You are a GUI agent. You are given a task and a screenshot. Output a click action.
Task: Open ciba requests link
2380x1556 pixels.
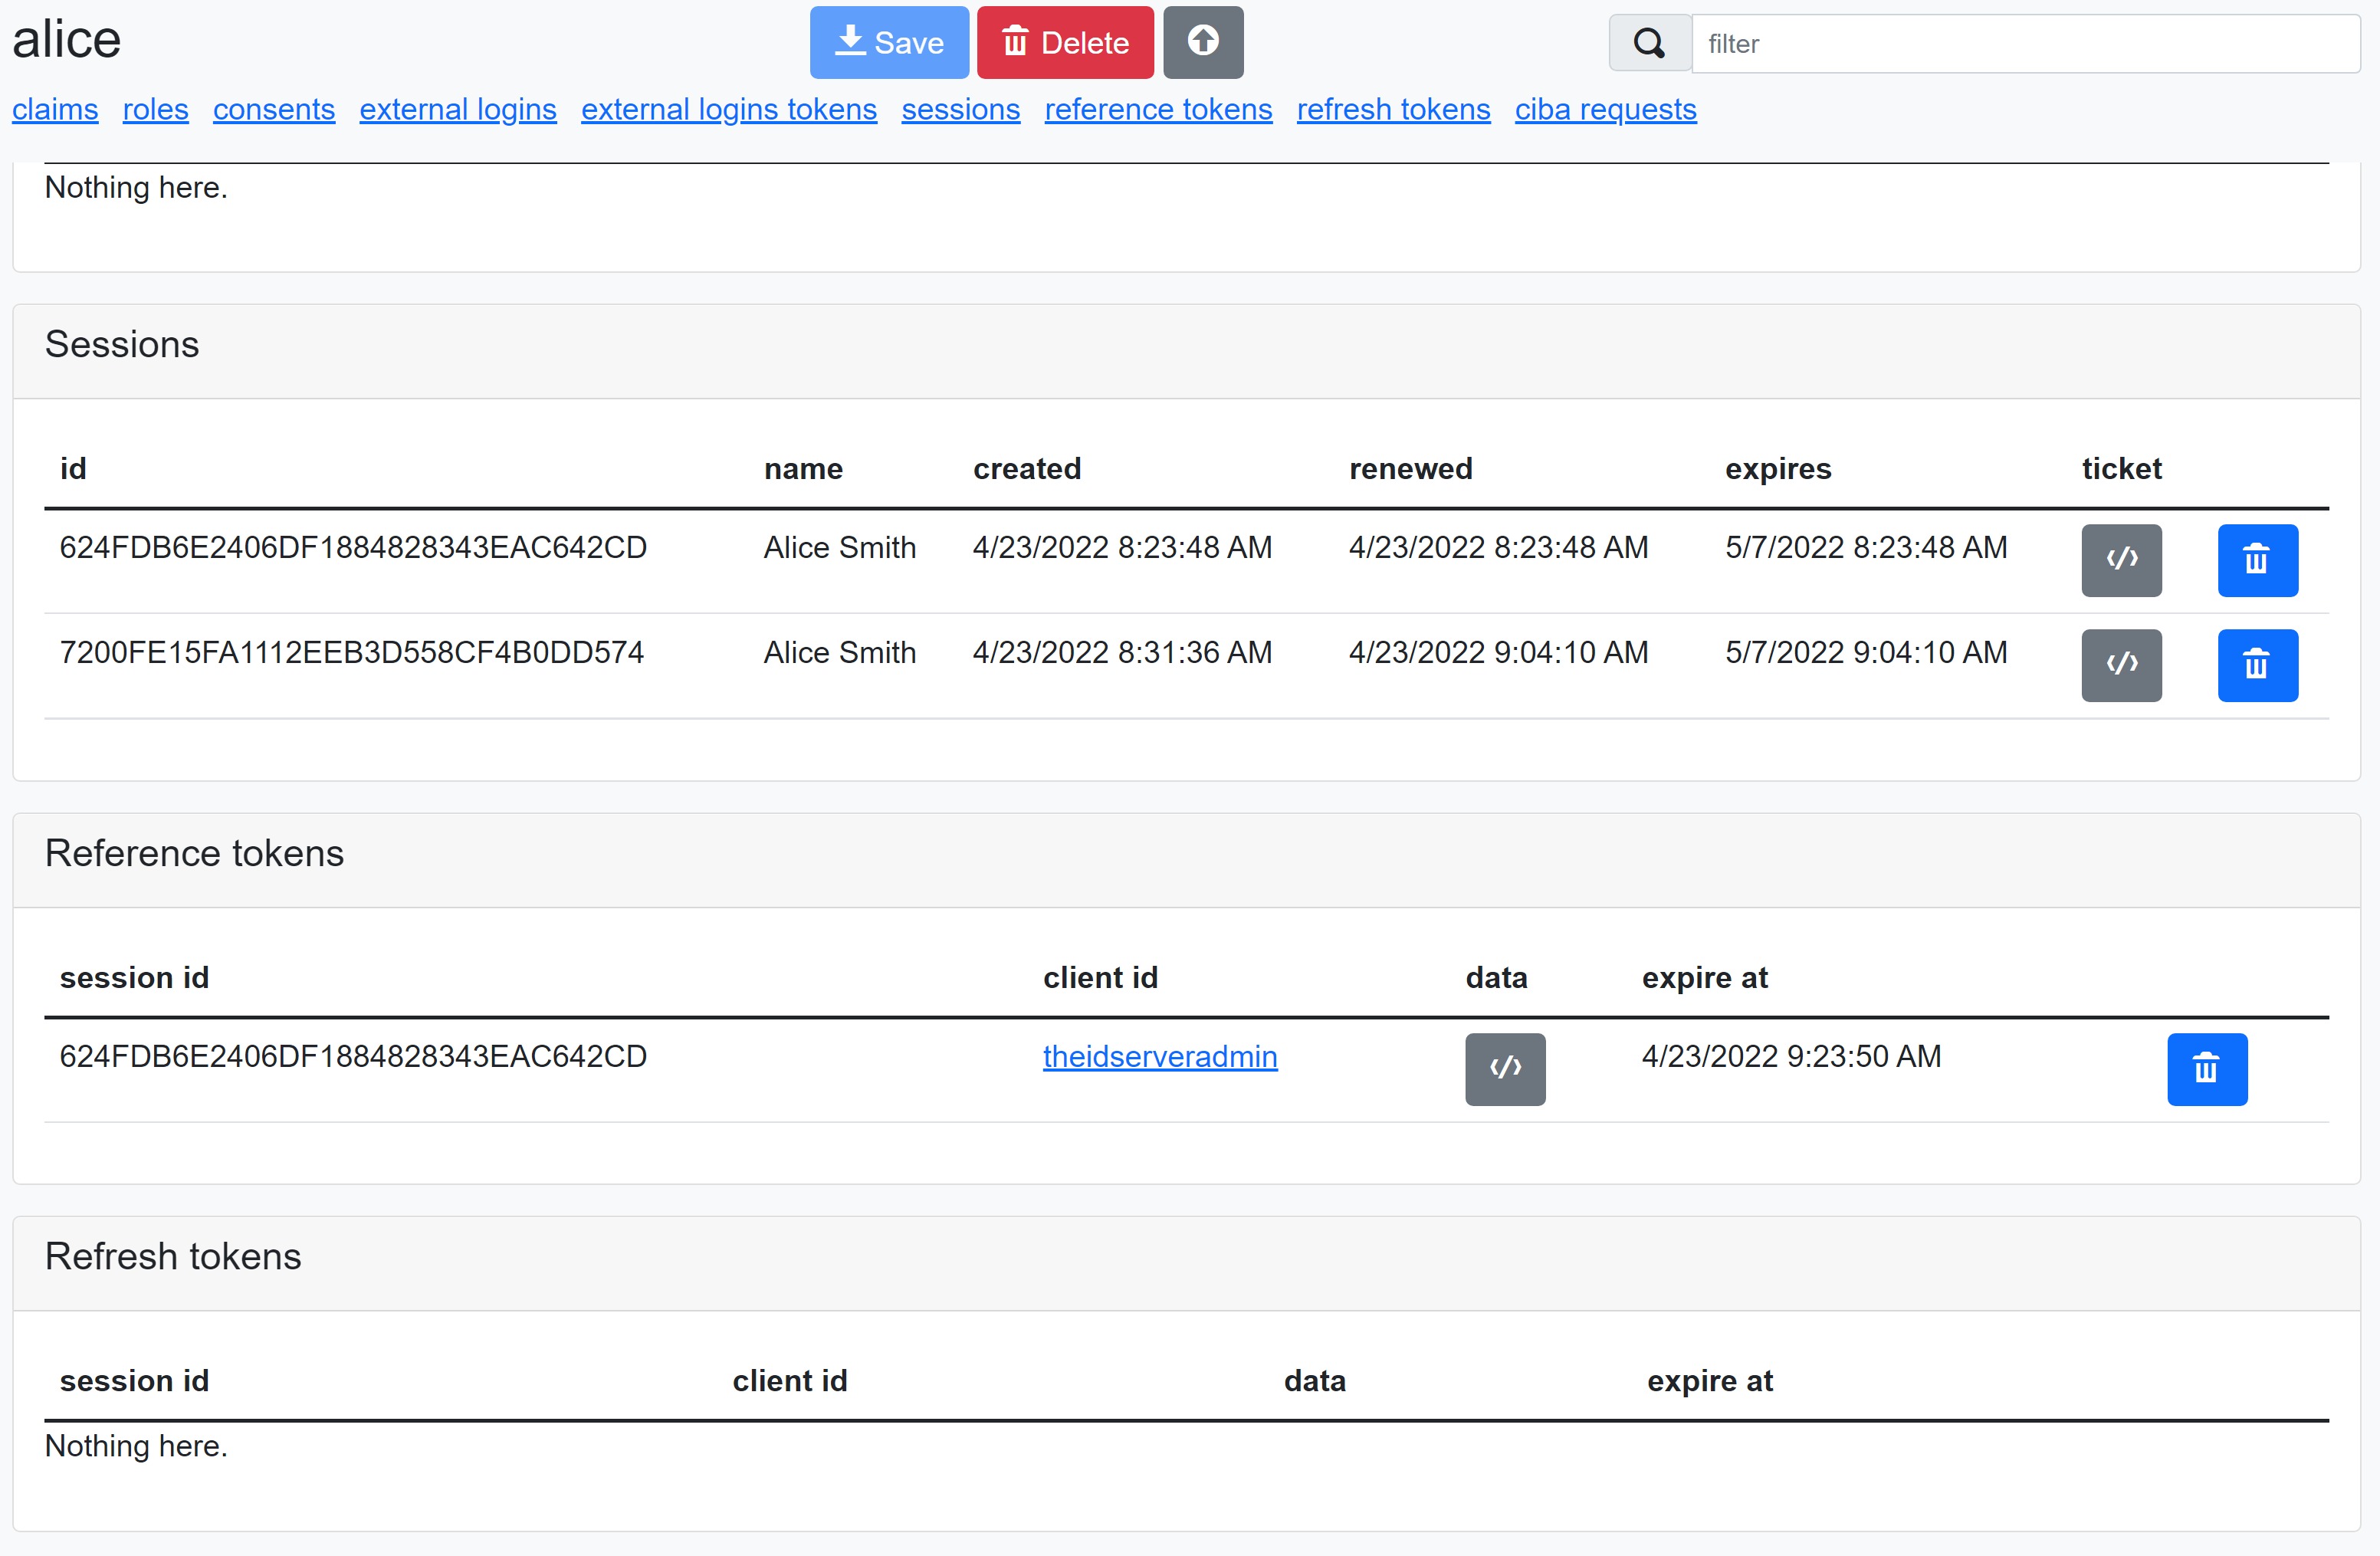point(1605,109)
